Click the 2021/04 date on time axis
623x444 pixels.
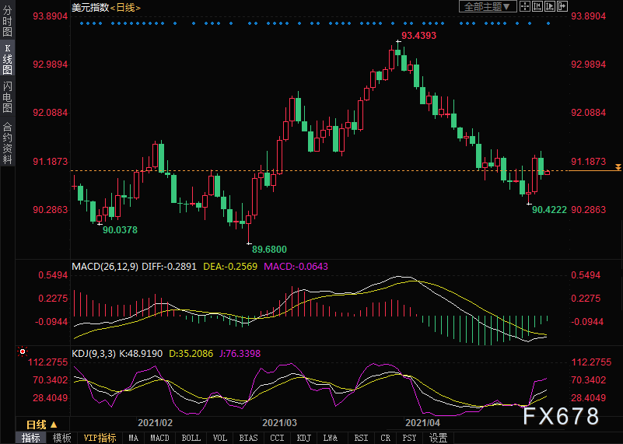[423, 422]
